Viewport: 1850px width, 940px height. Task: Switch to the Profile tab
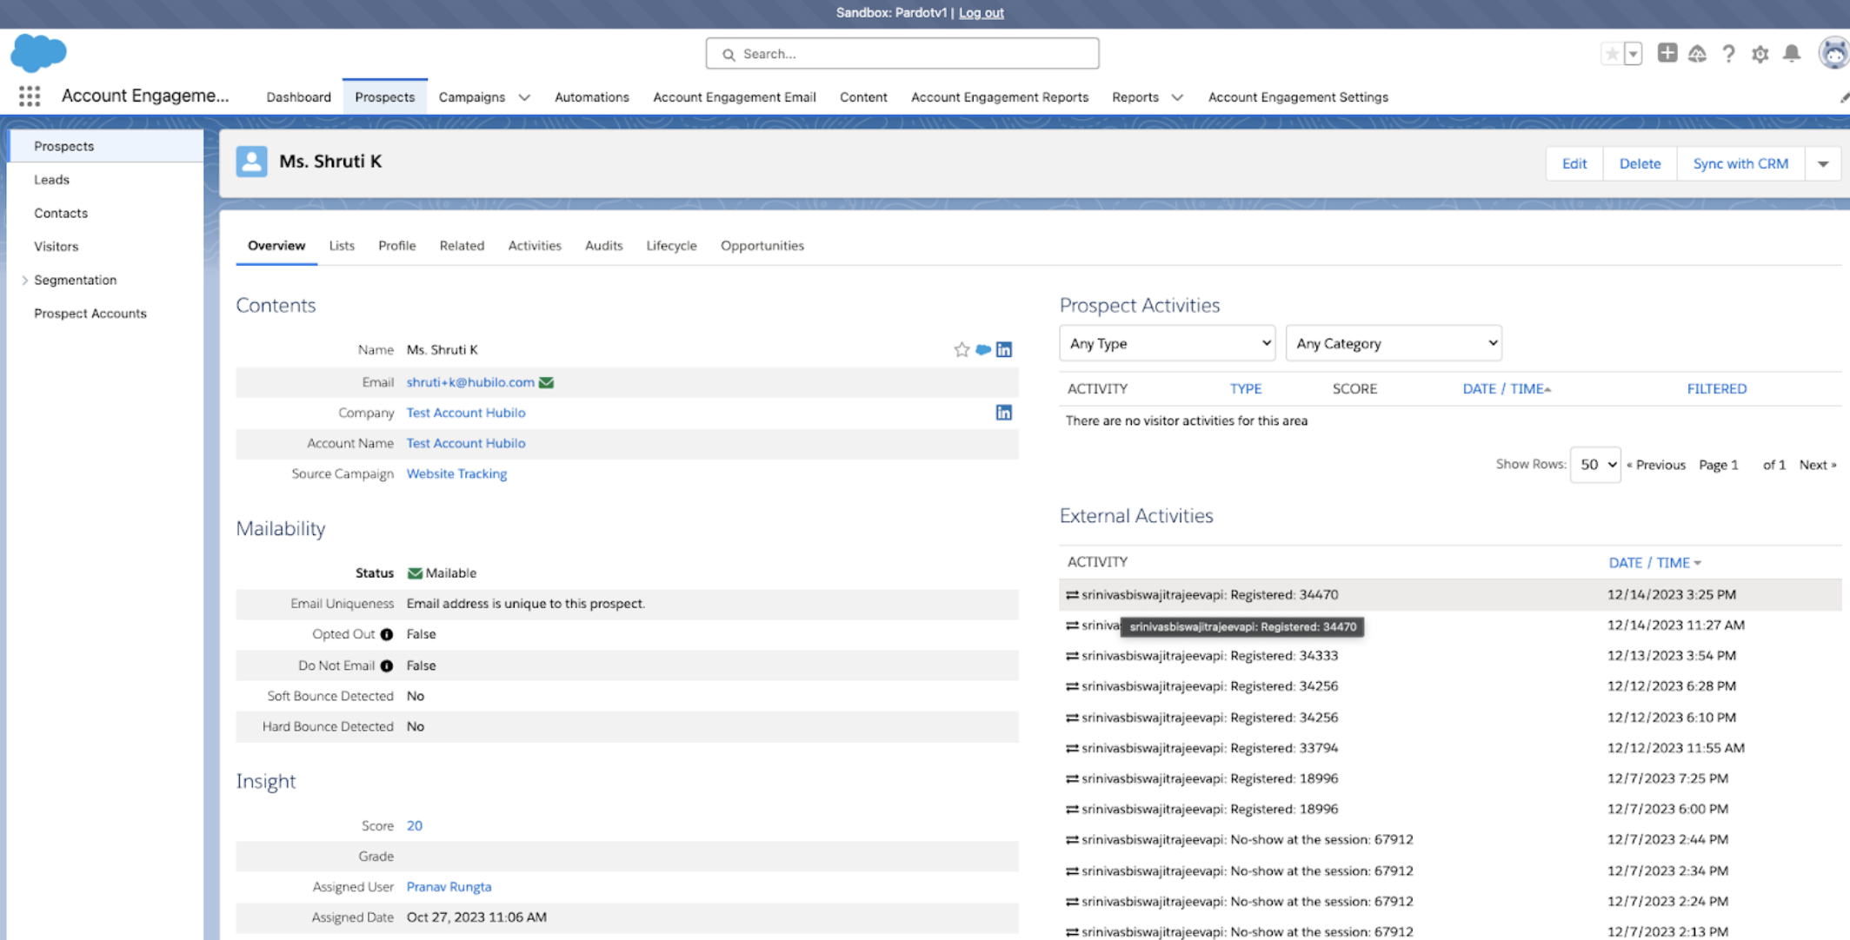pyautogui.click(x=396, y=246)
